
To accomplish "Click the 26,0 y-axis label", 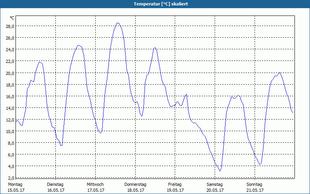I will coord(10,38).
